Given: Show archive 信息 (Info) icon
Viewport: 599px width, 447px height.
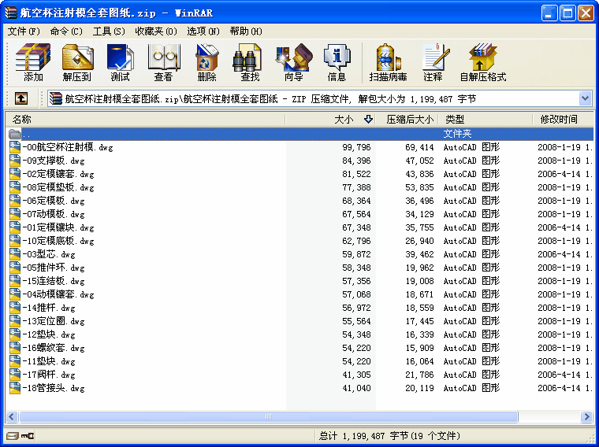Looking at the screenshot, I should pyautogui.click(x=337, y=62).
